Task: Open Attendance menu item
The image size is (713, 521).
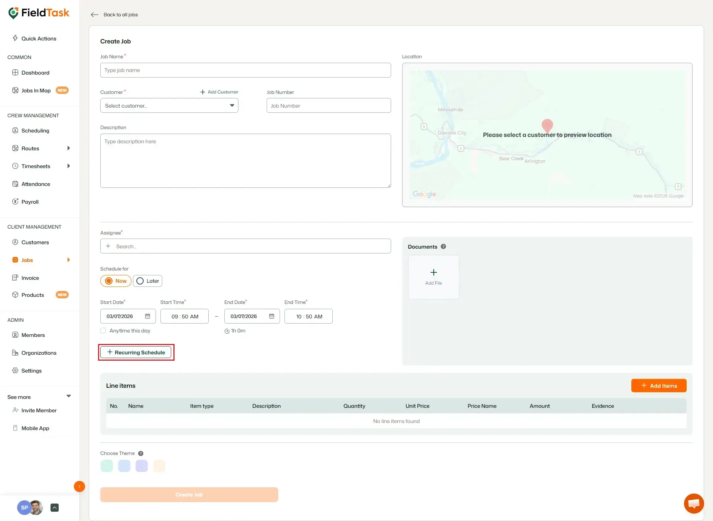Action: click(36, 184)
